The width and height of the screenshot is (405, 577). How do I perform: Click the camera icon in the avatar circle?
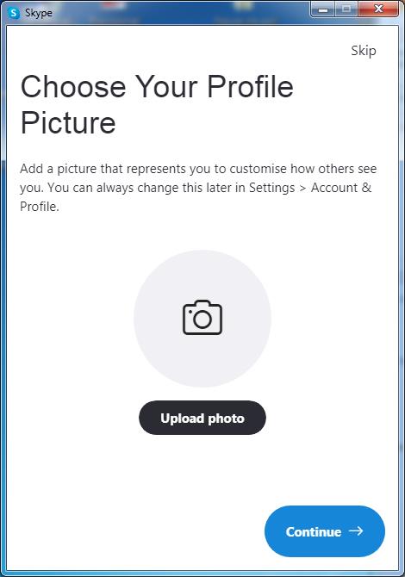pos(202,318)
